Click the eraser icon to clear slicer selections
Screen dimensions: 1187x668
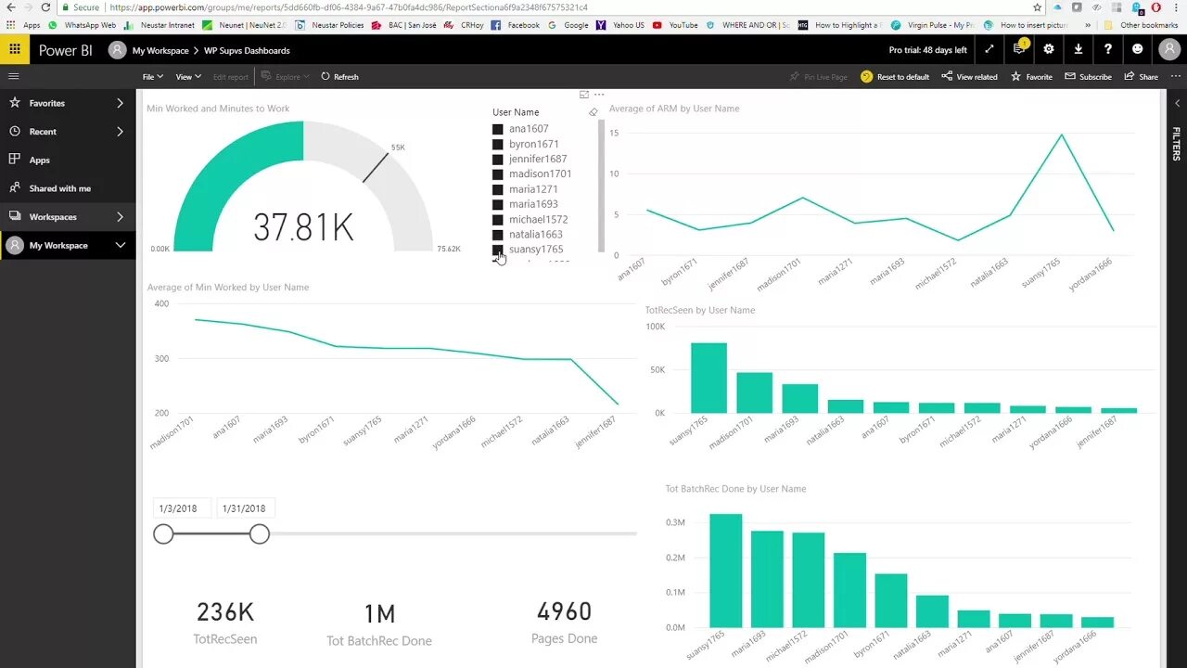click(593, 112)
